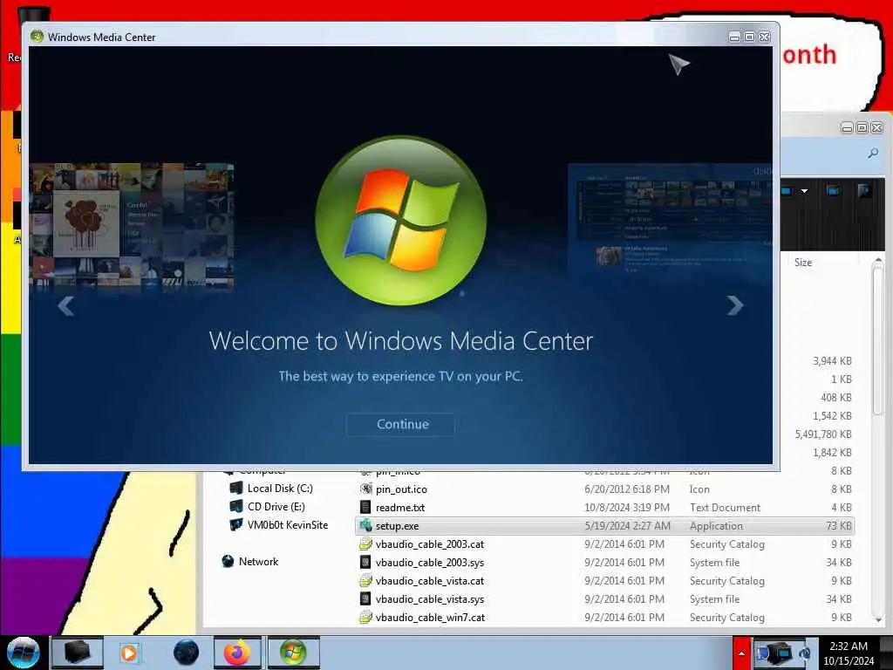The image size is (893, 670).
Task: Go to next Media Center slide arrow
Action: coord(735,305)
